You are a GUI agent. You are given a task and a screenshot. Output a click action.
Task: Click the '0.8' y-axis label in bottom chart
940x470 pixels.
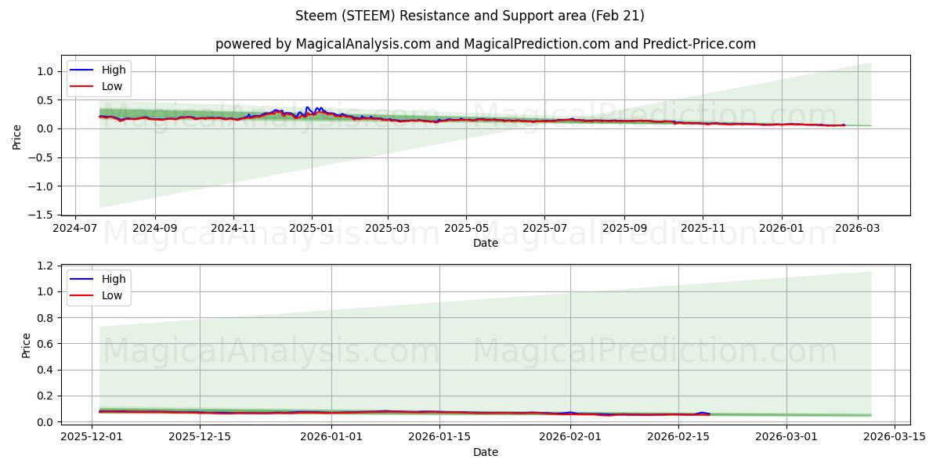point(46,318)
